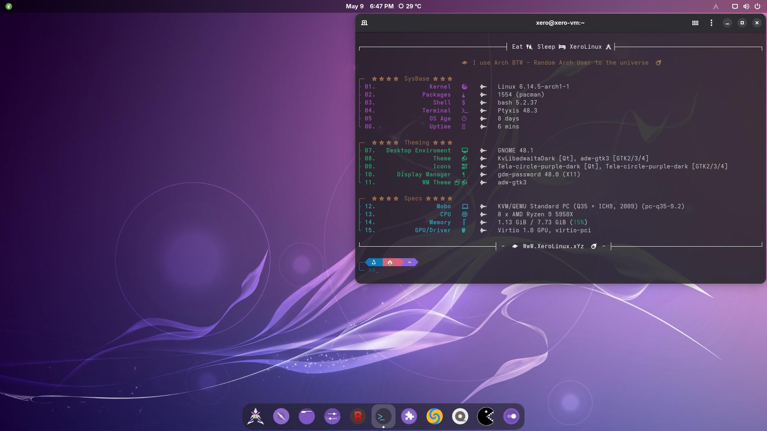Maximize the xero@xero-vm terminal window
This screenshot has width=767, height=431.
click(742, 23)
